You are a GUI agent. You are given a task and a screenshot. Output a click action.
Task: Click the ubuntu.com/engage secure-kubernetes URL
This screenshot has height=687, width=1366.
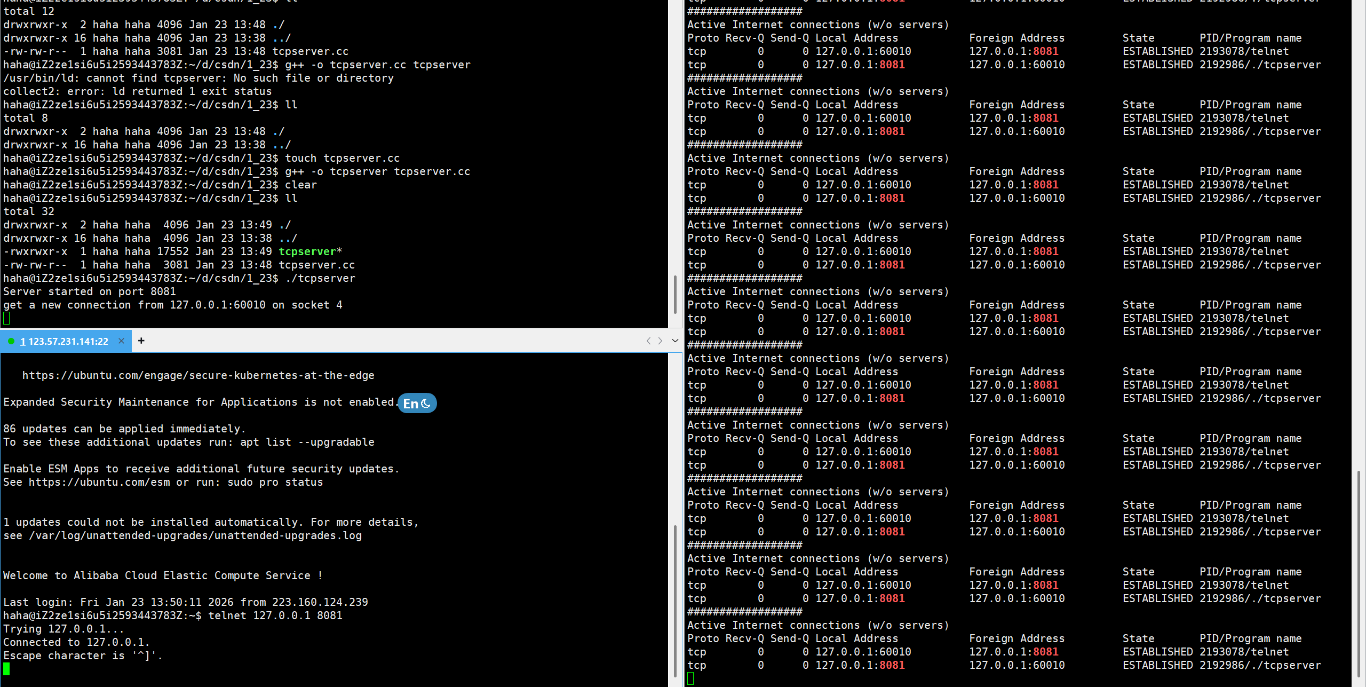(198, 375)
